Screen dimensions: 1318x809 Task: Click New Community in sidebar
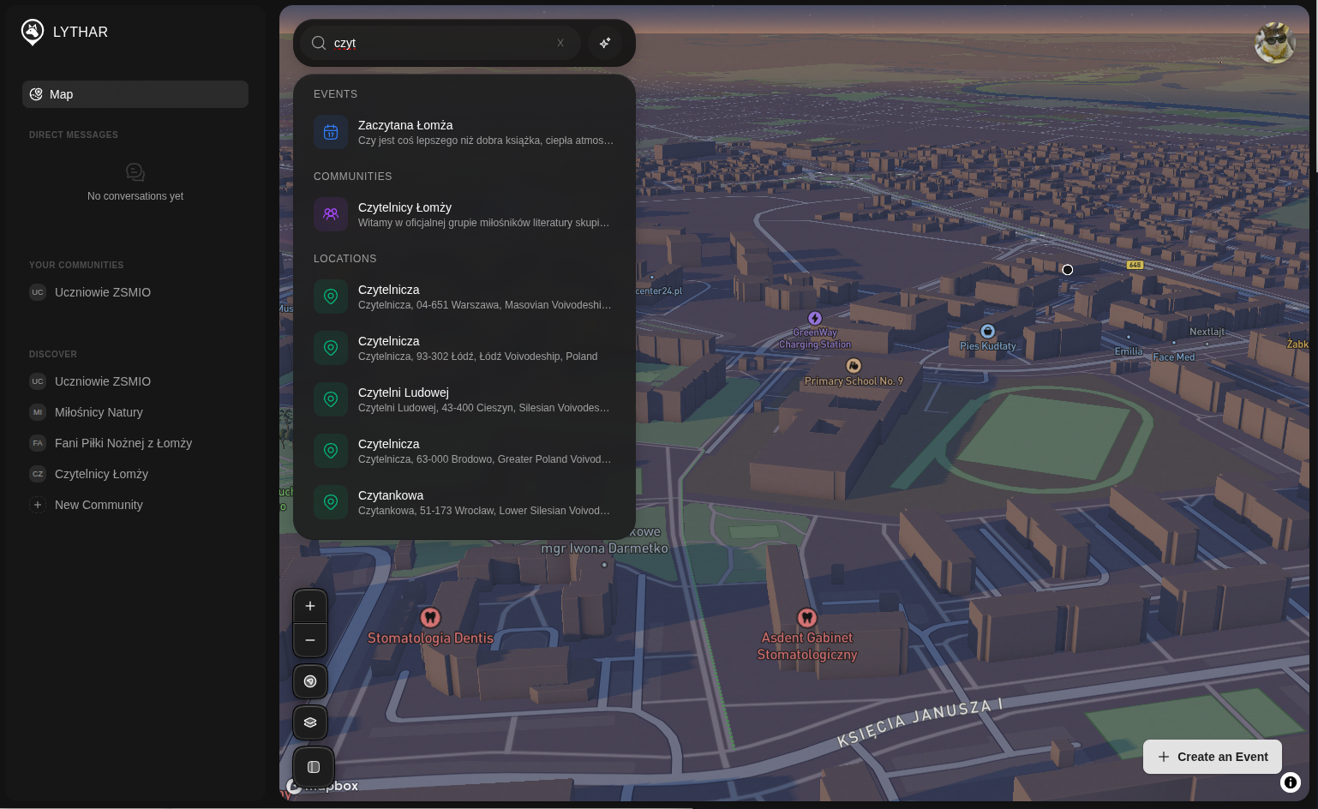(99, 505)
